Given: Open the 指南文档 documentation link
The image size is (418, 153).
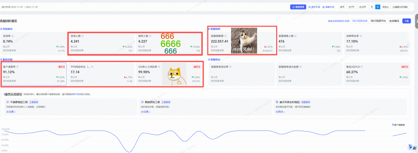Looking at the screenshot, I should [328, 7].
